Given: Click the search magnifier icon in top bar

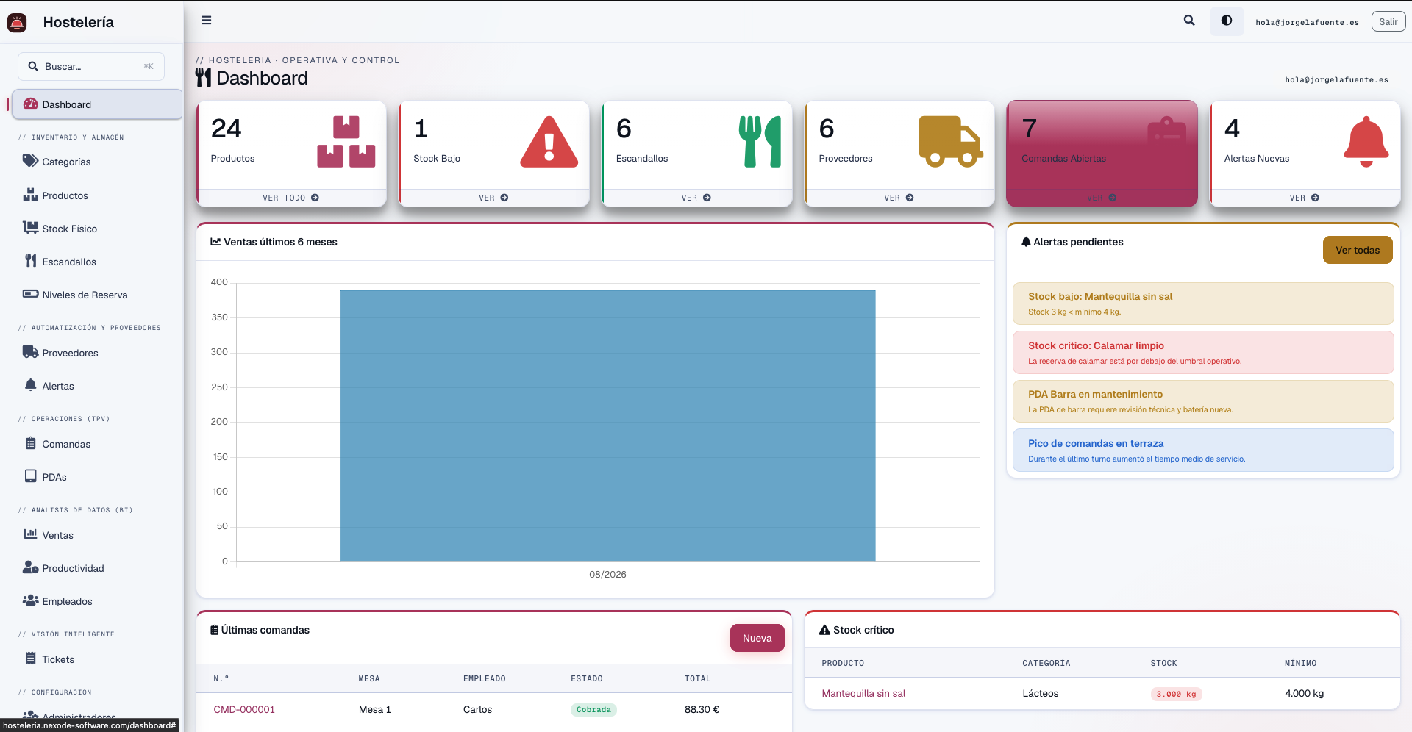Looking at the screenshot, I should coord(1189,21).
